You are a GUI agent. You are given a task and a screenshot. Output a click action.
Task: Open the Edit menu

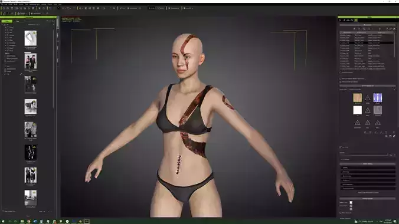click(5, 4)
